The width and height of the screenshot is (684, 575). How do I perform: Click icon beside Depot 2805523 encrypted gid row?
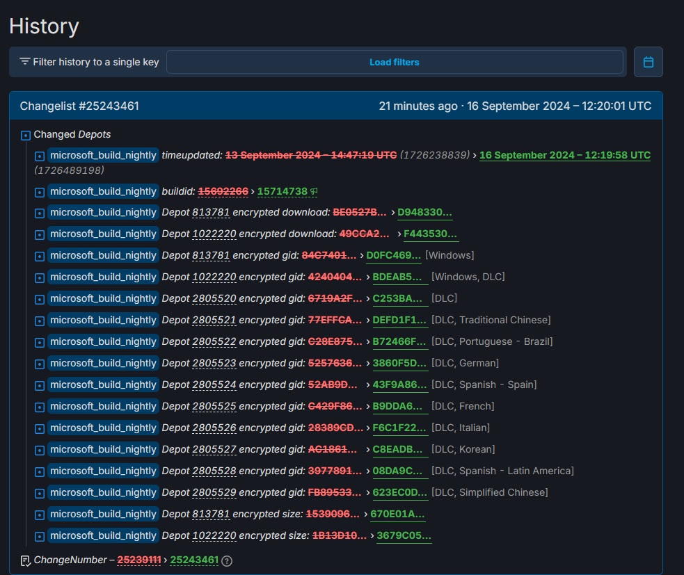point(40,364)
